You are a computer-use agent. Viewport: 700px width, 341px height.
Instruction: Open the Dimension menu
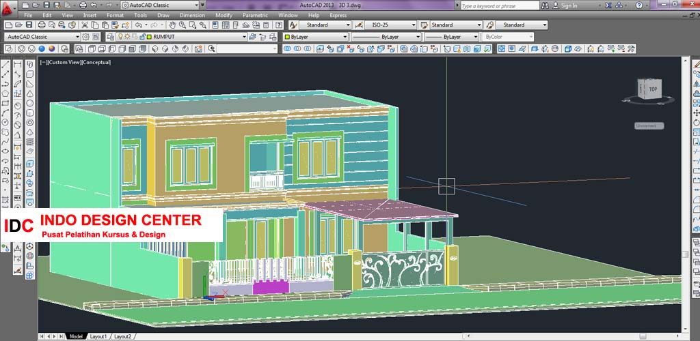pos(192,15)
